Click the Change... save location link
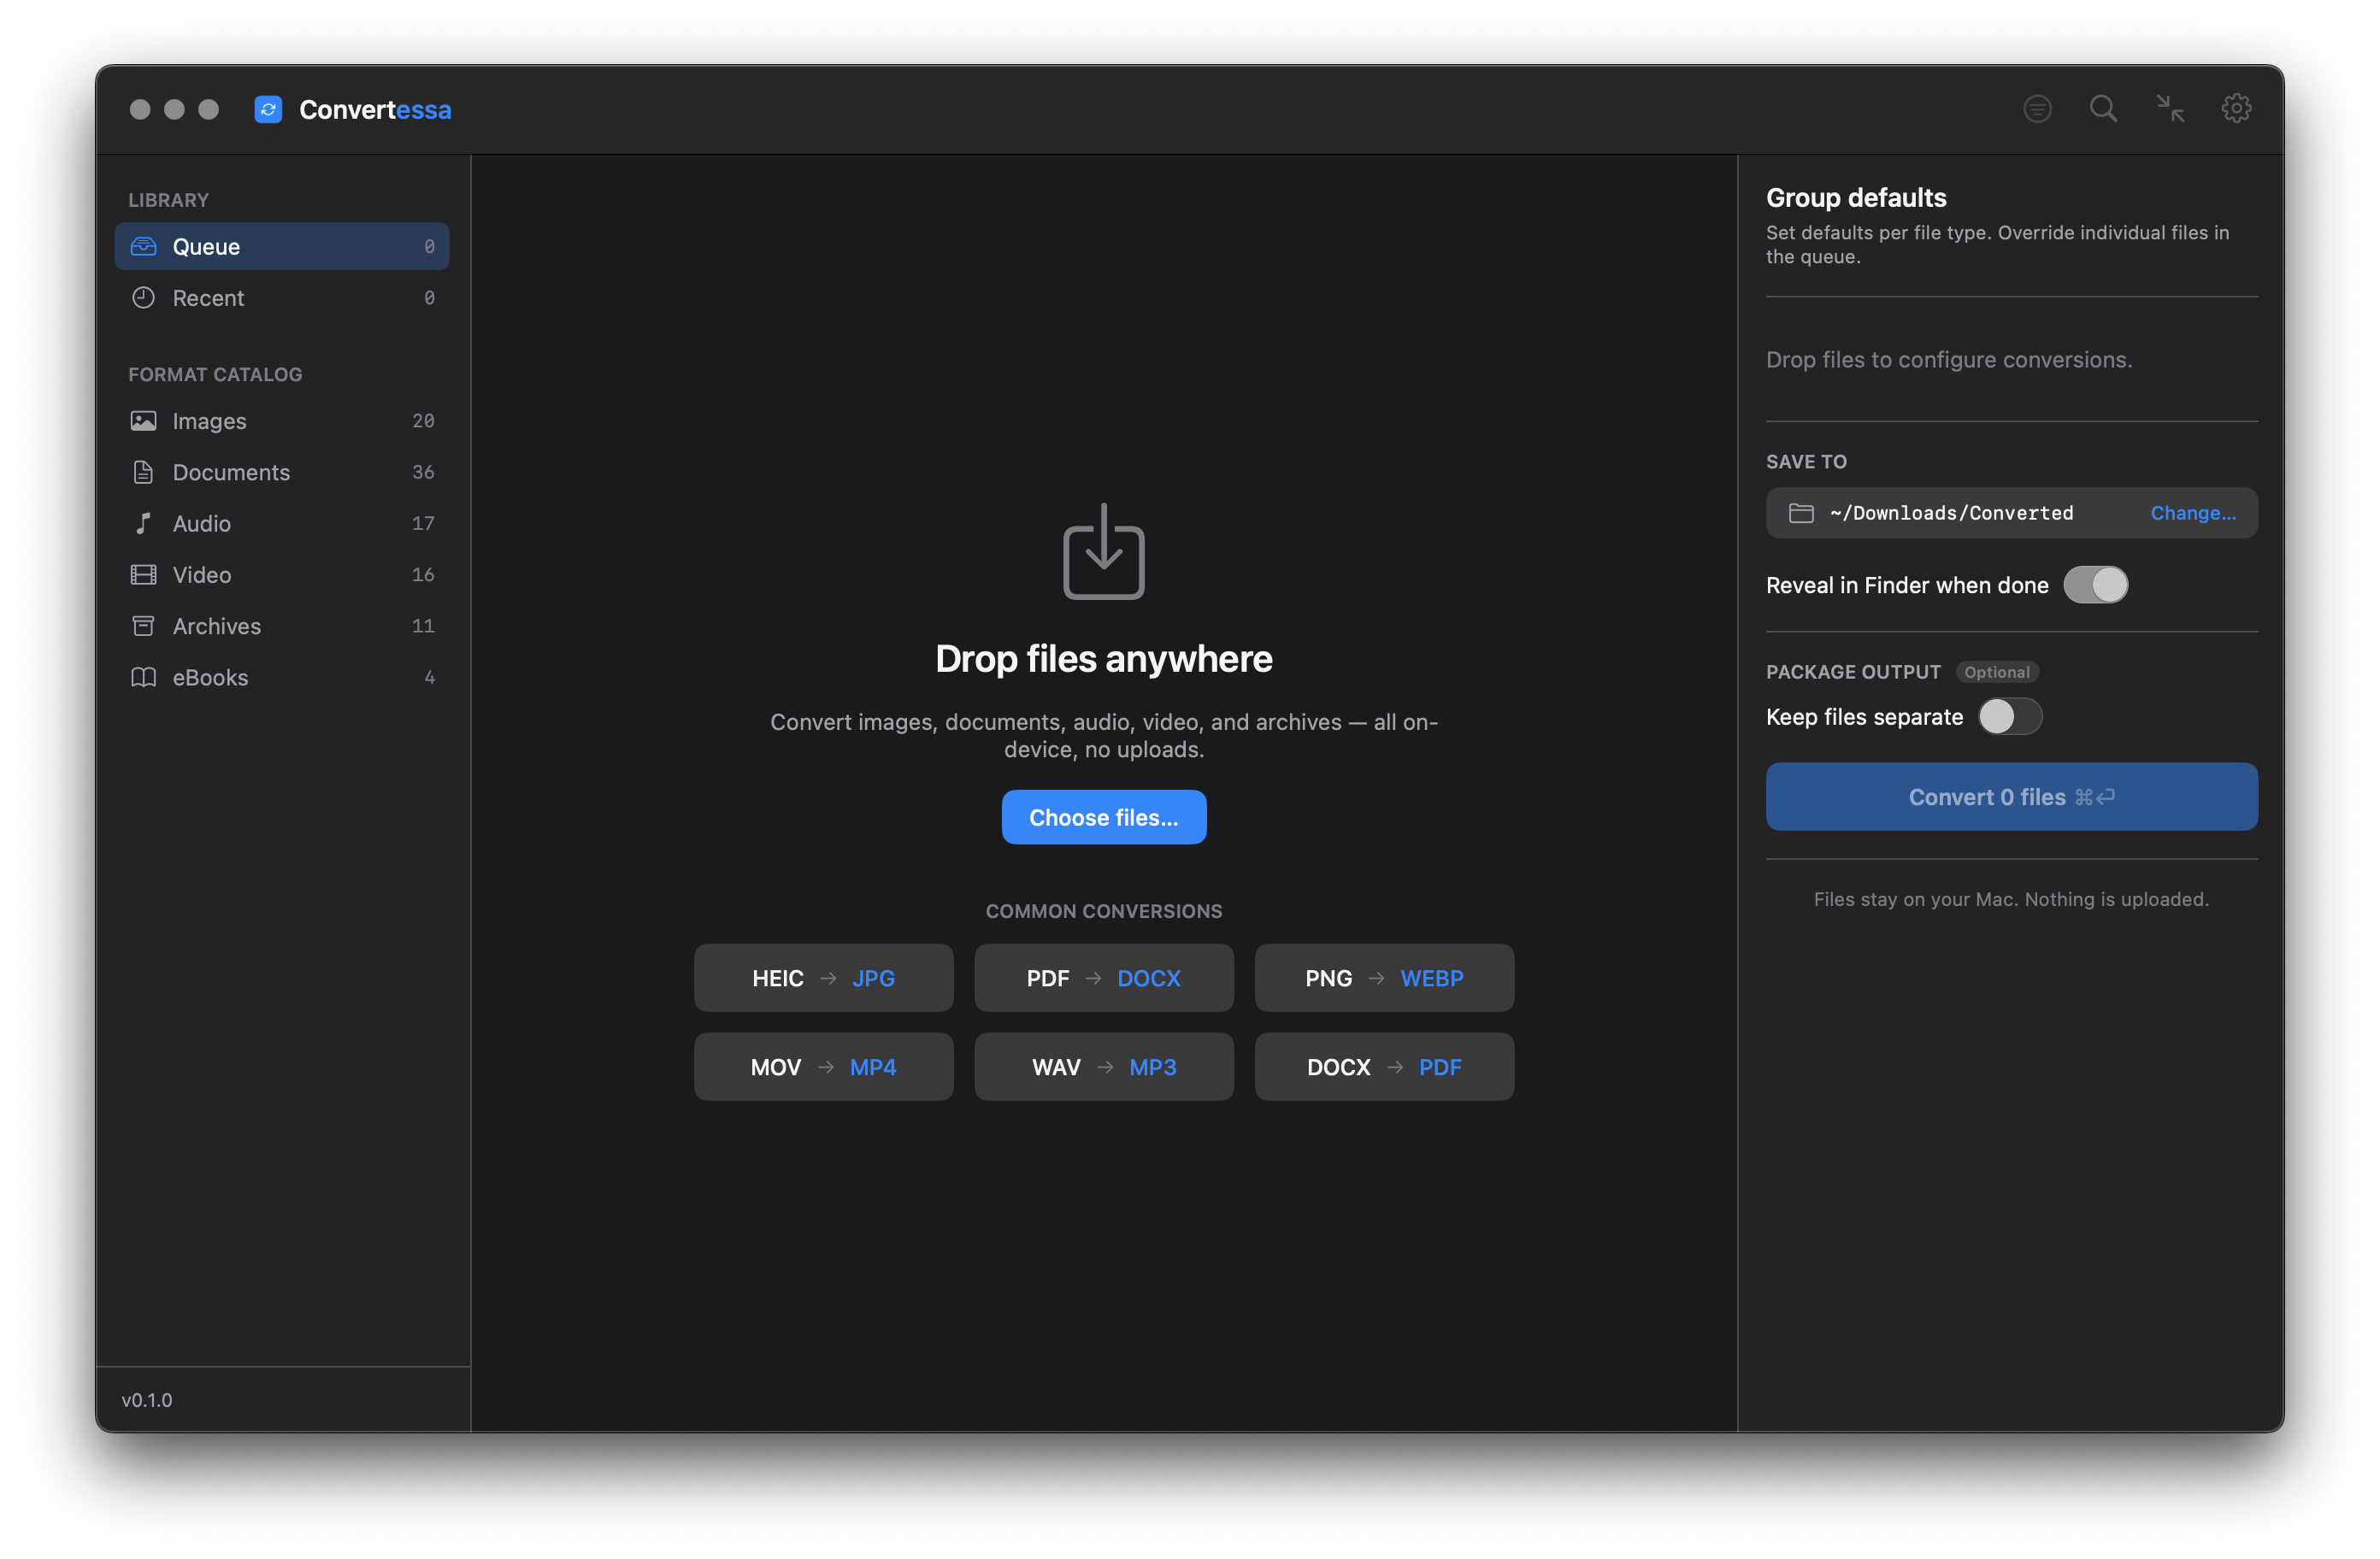The height and width of the screenshot is (1559, 2380). [2193, 513]
